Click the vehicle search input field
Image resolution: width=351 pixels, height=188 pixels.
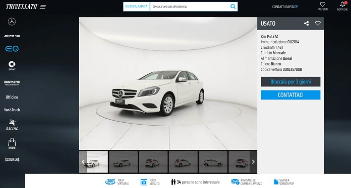pyautogui.click(x=190, y=7)
